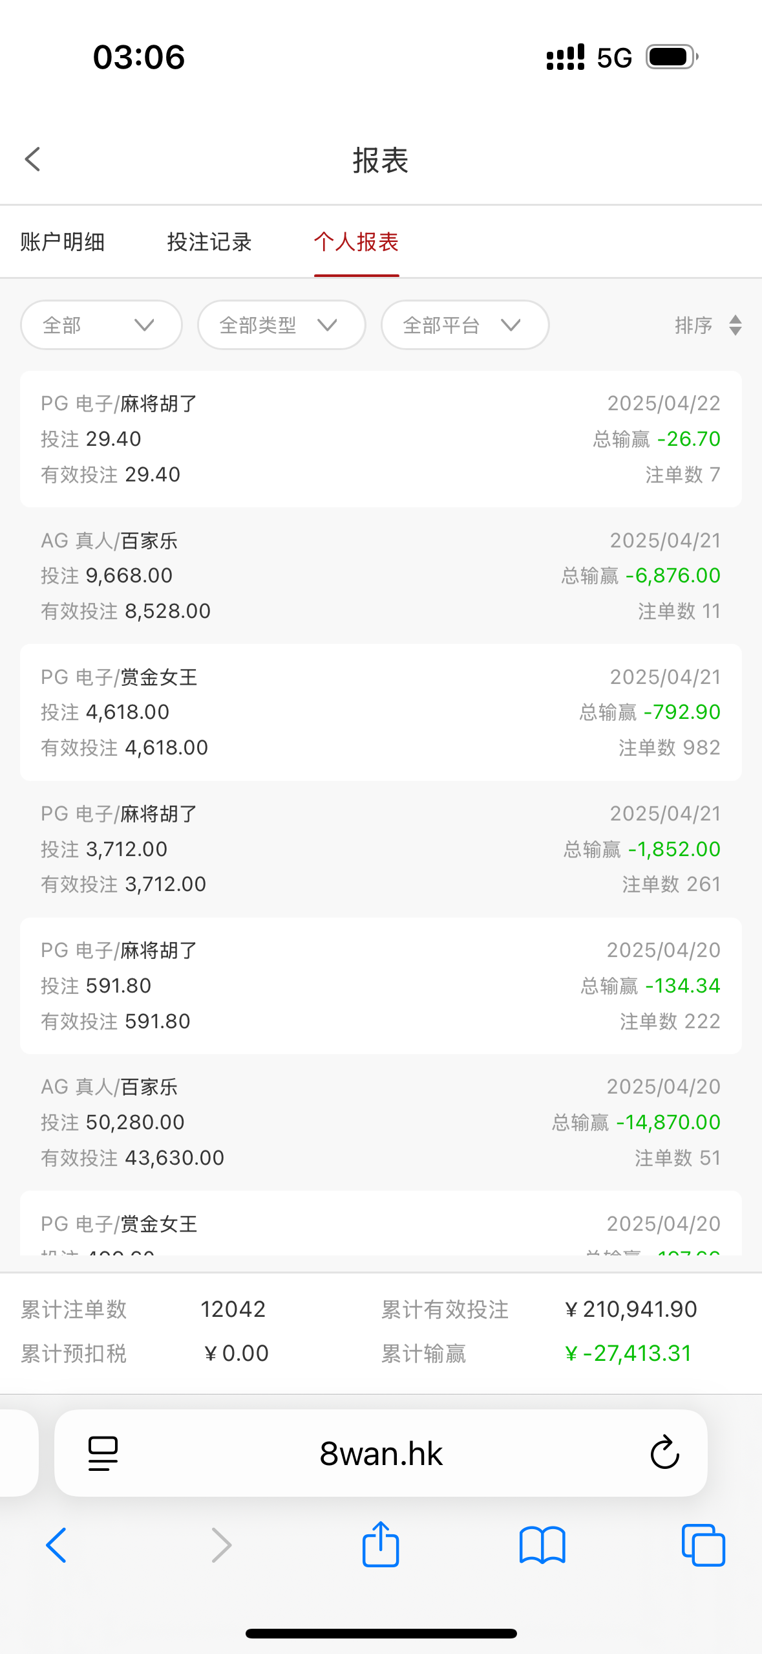Viewport: 762px width, 1654px height.
Task: Go back in Safari browser
Action: click(56, 1545)
